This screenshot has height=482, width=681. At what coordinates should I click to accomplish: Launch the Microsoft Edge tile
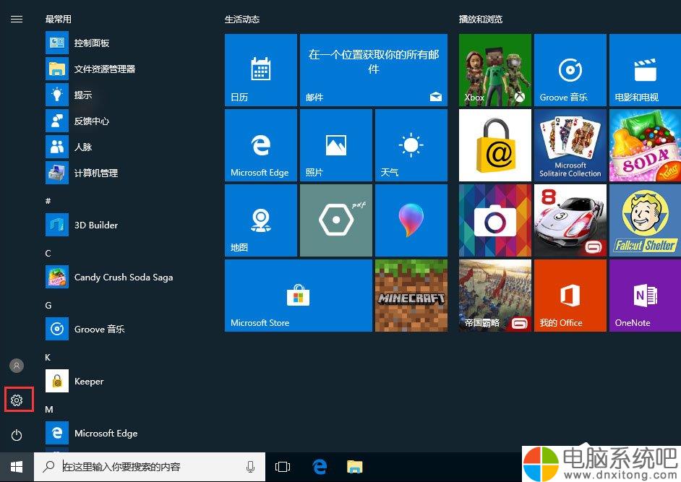260,145
